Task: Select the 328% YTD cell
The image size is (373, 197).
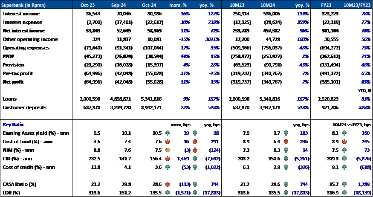Action: coord(364,107)
